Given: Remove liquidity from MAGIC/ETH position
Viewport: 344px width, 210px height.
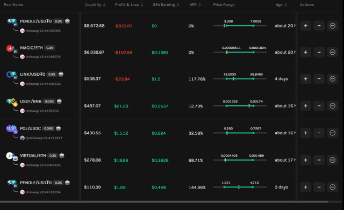Looking at the screenshot, I should pyautogui.click(x=319, y=53).
